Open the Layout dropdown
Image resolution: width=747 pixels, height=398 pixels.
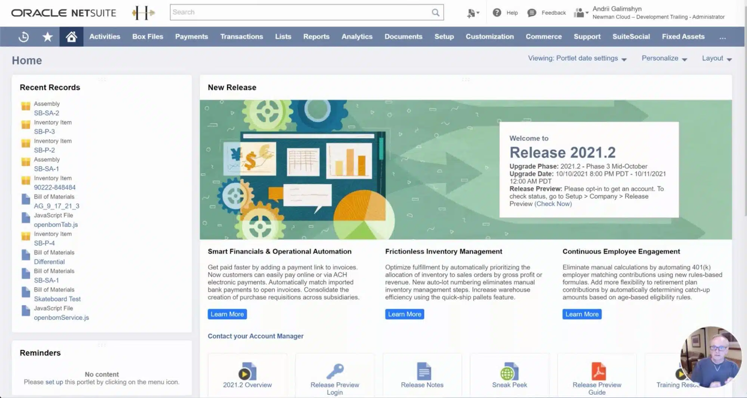(x=717, y=58)
